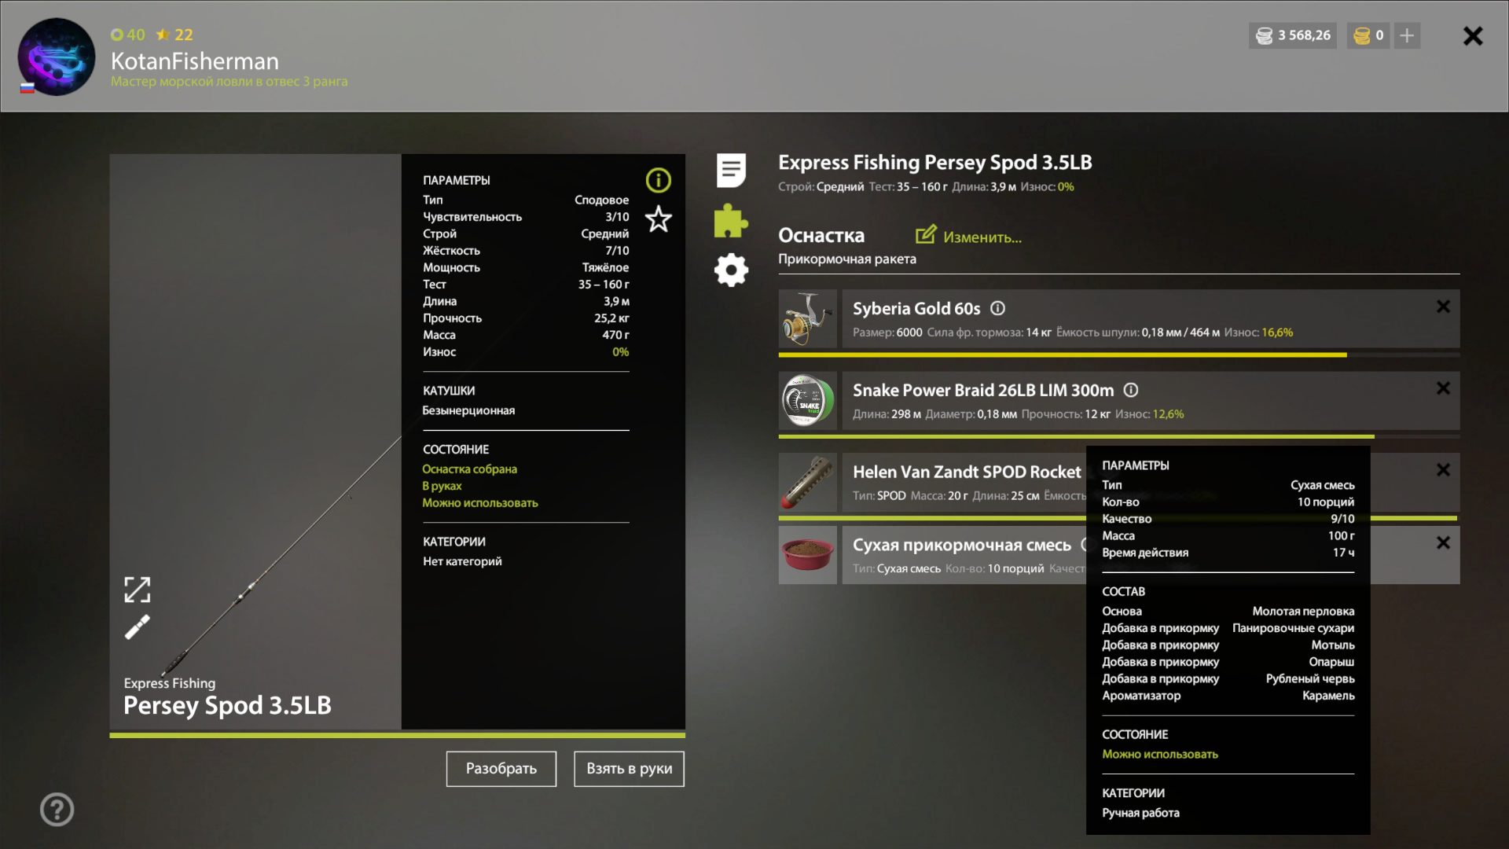Click the Панировочные сухари additive value
Viewport: 1509px width, 849px height.
(x=1293, y=628)
